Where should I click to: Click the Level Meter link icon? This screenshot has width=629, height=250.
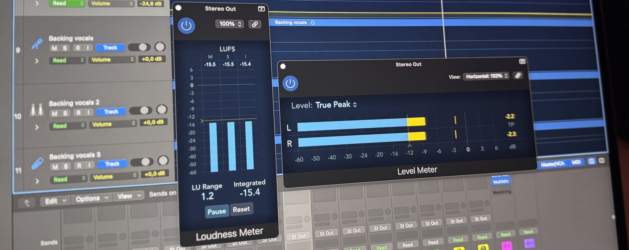[x=518, y=76]
